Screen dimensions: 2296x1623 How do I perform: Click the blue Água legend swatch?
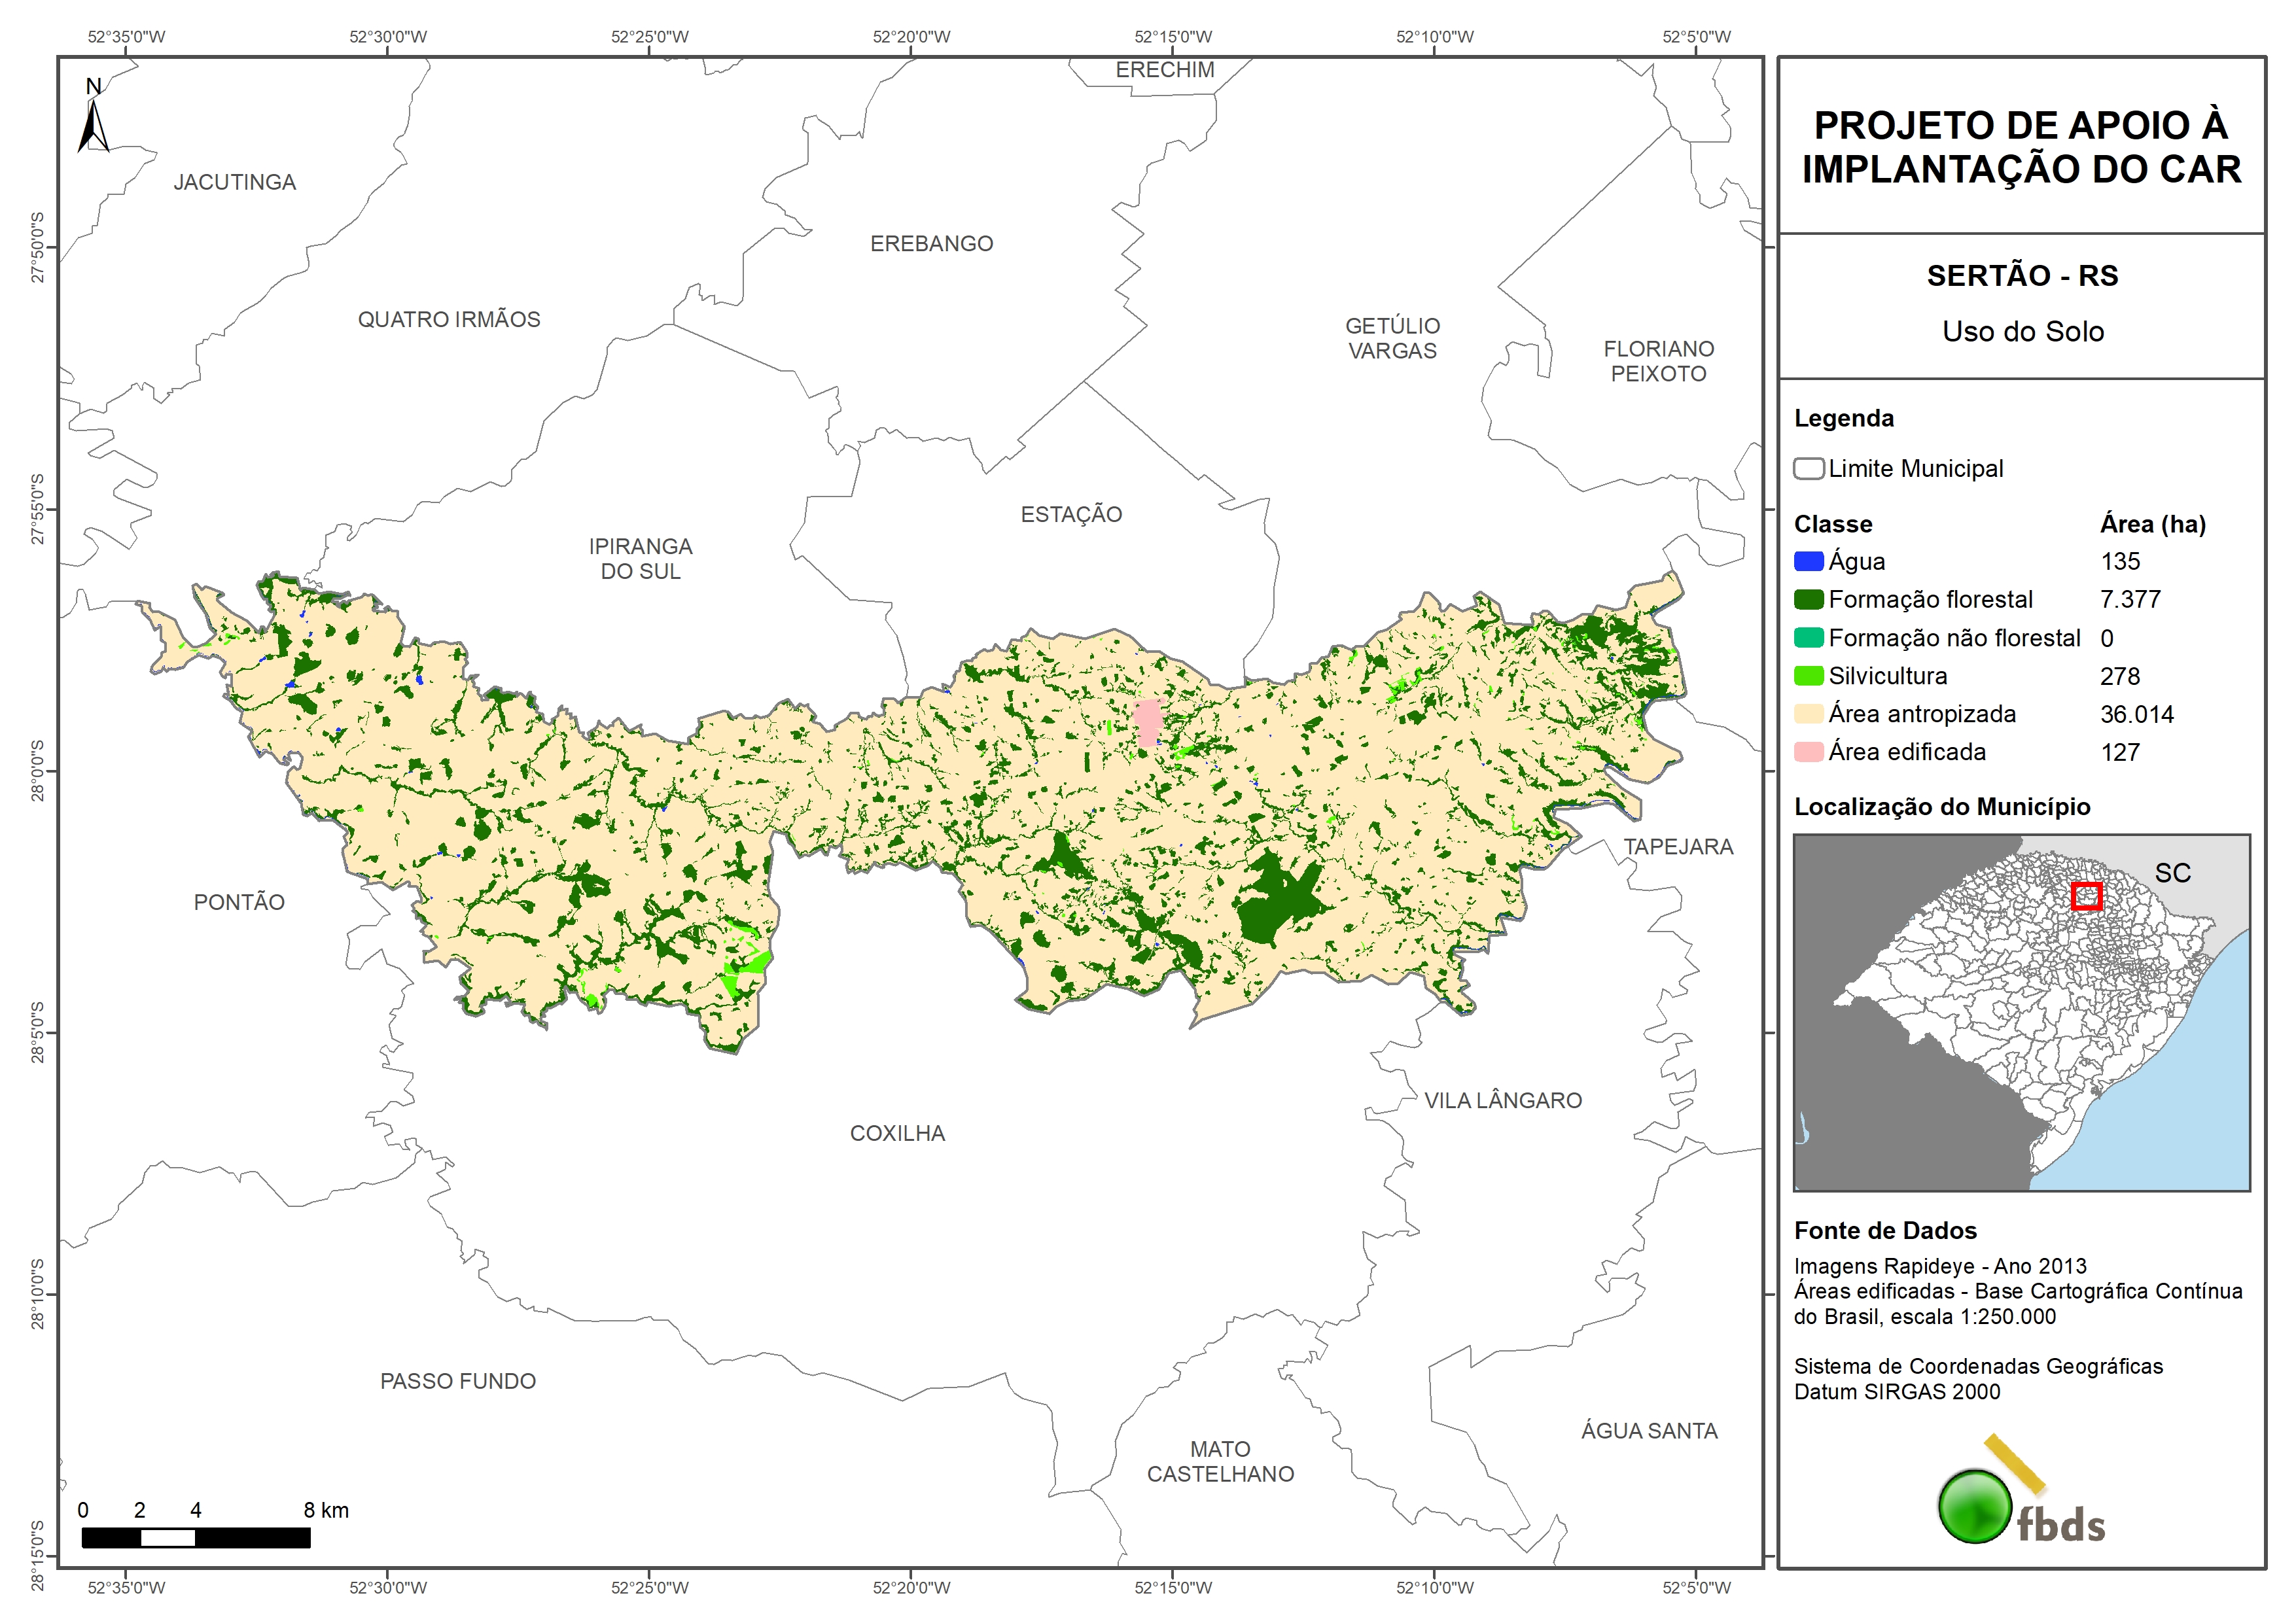(1808, 561)
